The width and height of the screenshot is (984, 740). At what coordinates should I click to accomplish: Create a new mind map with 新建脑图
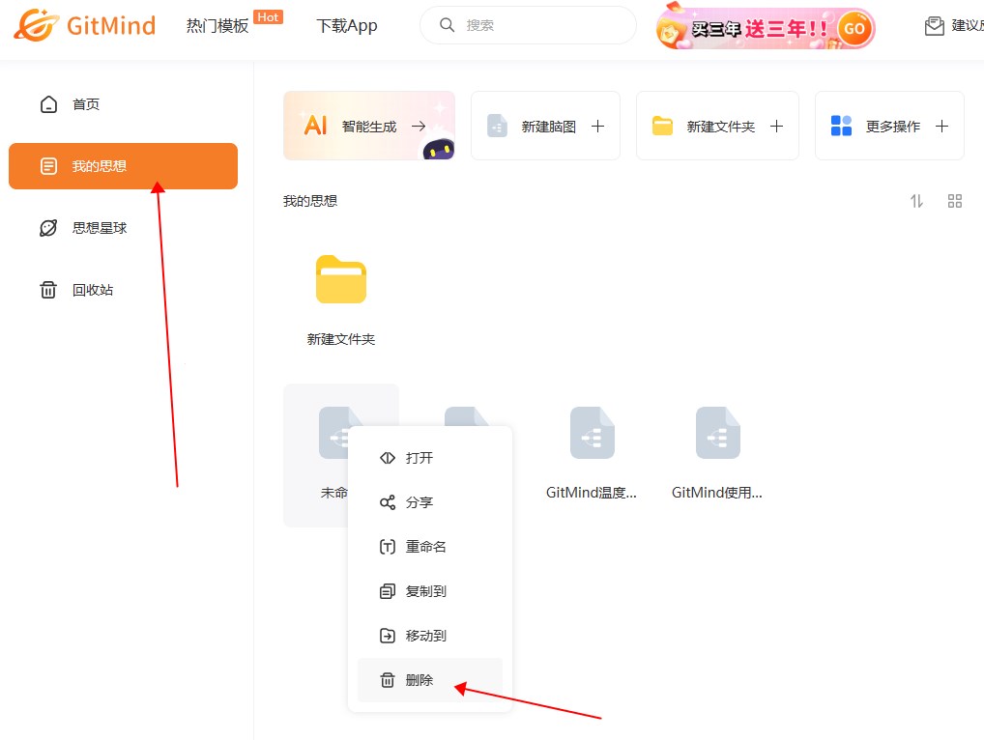545,126
